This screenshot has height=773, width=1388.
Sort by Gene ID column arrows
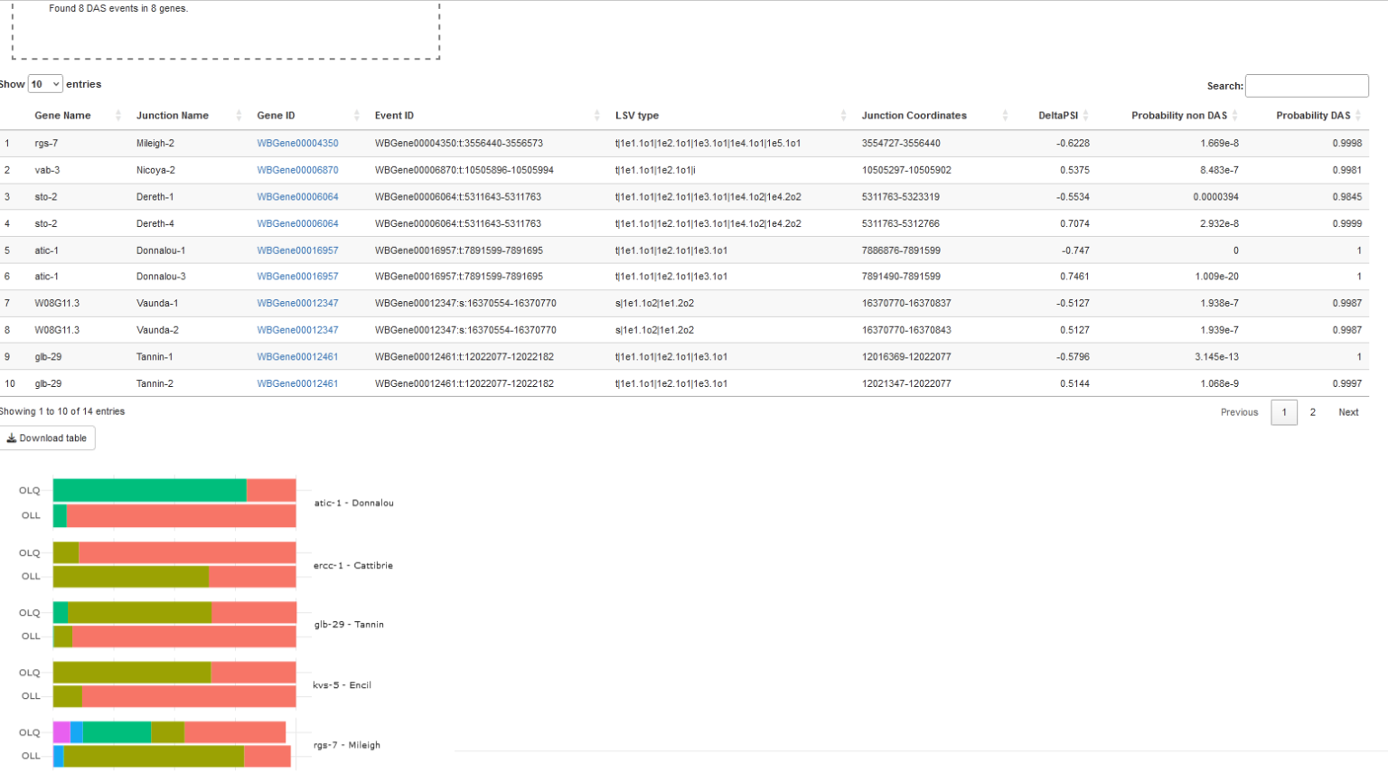357,116
